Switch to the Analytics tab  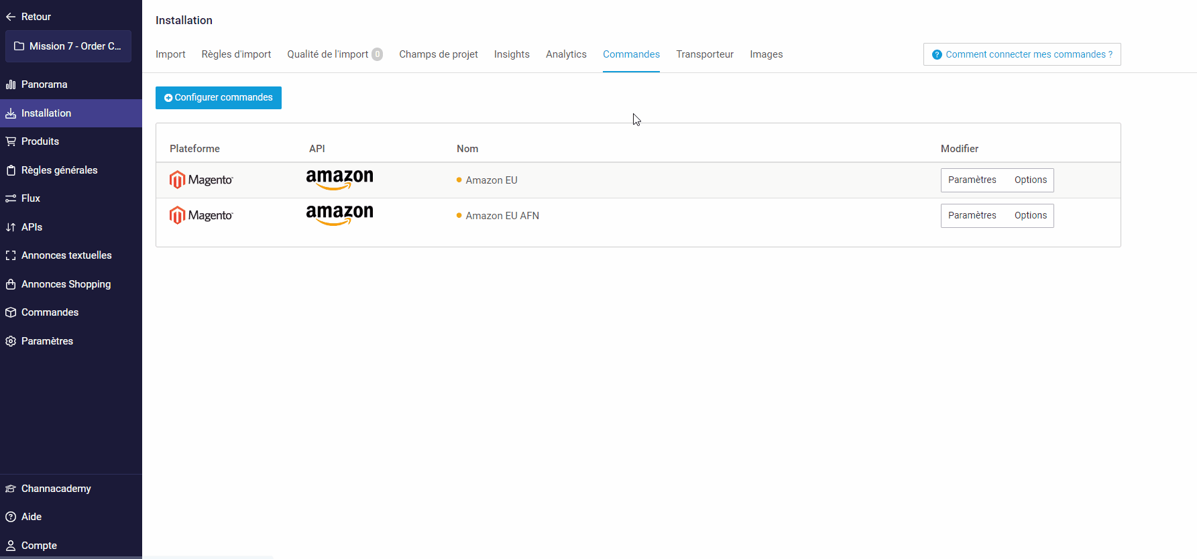click(566, 54)
